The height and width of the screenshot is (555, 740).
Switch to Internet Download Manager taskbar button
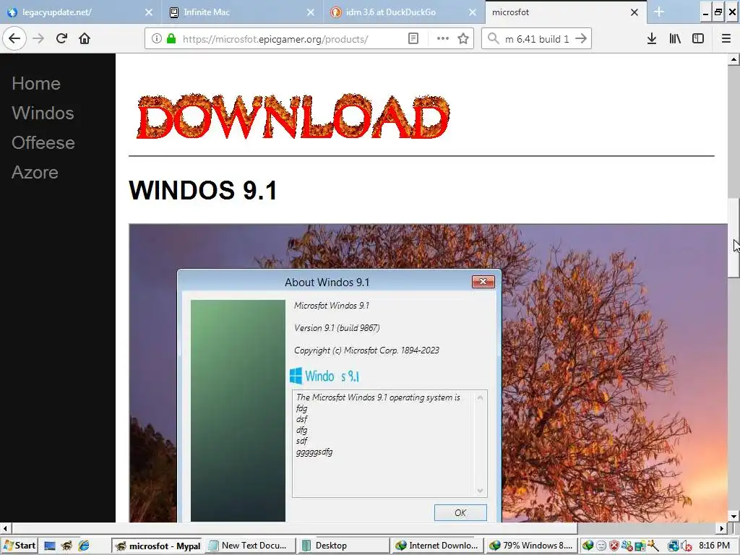[x=437, y=546]
